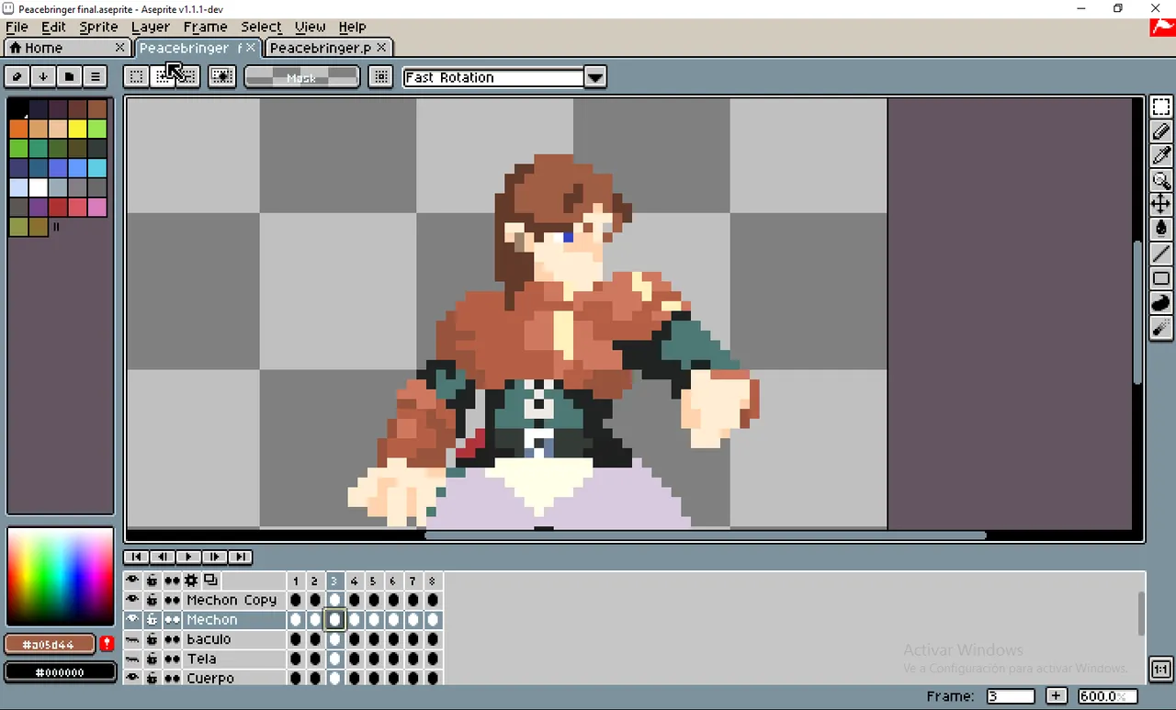Screen dimensions: 1176x710
Task: Hide the Mechon Copy layer
Action: pyautogui.click(x=133, y=600)
